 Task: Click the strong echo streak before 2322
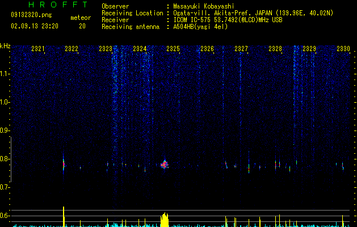point(64,164)
